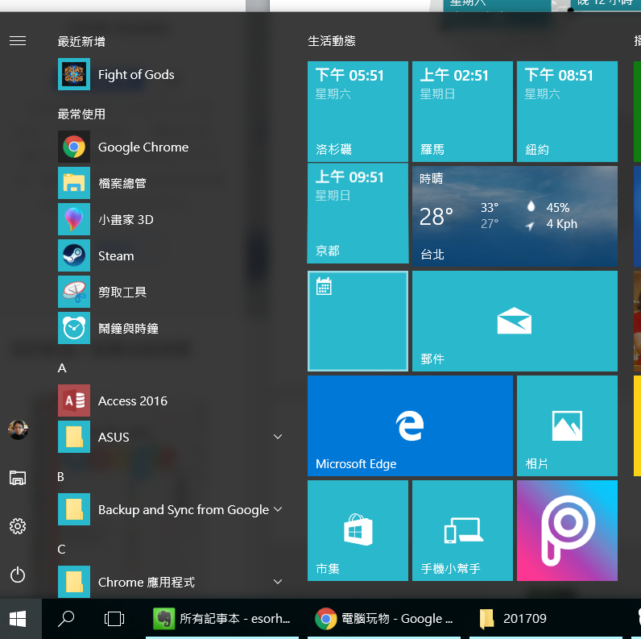Click the 最常使用 heading
The width and height of the screenshot is (641, 639).
pos(81,114)
